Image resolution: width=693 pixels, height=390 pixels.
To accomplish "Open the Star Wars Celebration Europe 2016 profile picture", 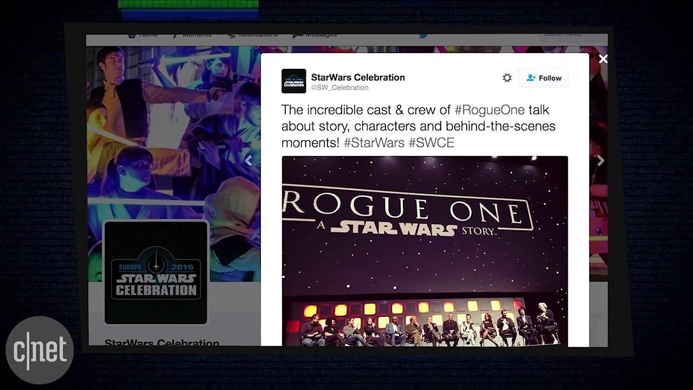I will [x=156, y=272].
